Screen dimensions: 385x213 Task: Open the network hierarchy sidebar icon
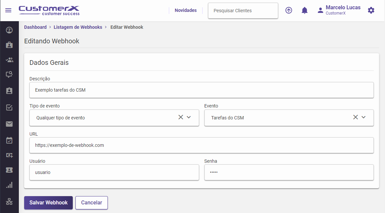tap(9, 201)
